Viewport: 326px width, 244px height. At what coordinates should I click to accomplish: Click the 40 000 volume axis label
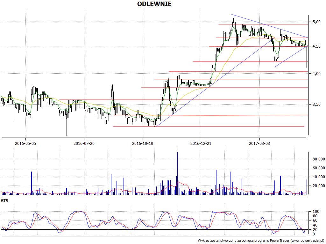point(318,177)
